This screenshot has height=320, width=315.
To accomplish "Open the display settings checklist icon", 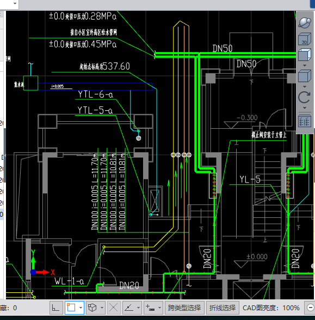I will pyautogui.click(x=304, y=122).
